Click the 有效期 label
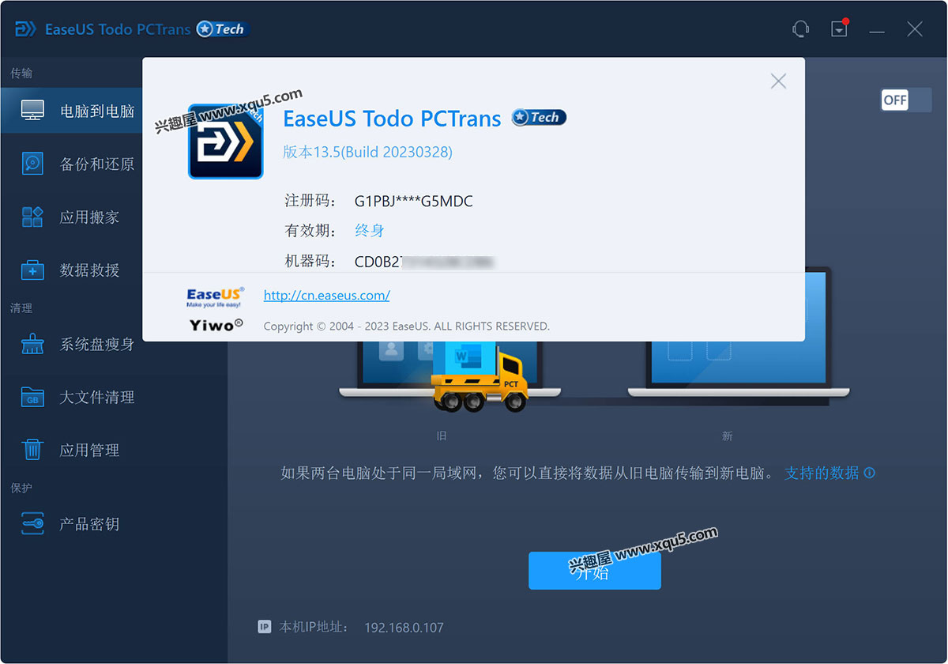 pos(310,231)
